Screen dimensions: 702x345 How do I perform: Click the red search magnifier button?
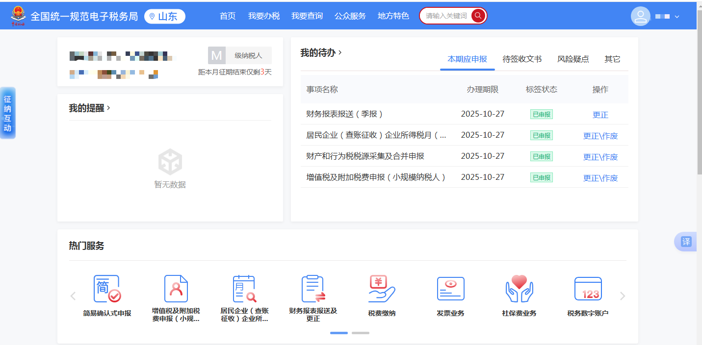478,16
